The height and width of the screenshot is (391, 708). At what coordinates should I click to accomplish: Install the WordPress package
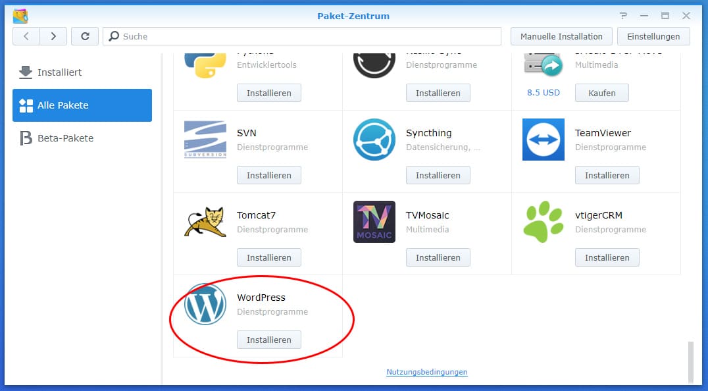268,340
